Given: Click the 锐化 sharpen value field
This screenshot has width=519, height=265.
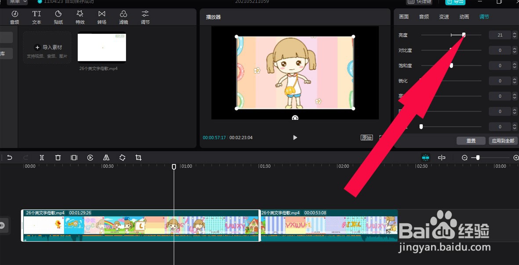Looking at the screenshot, I should 500,81.
